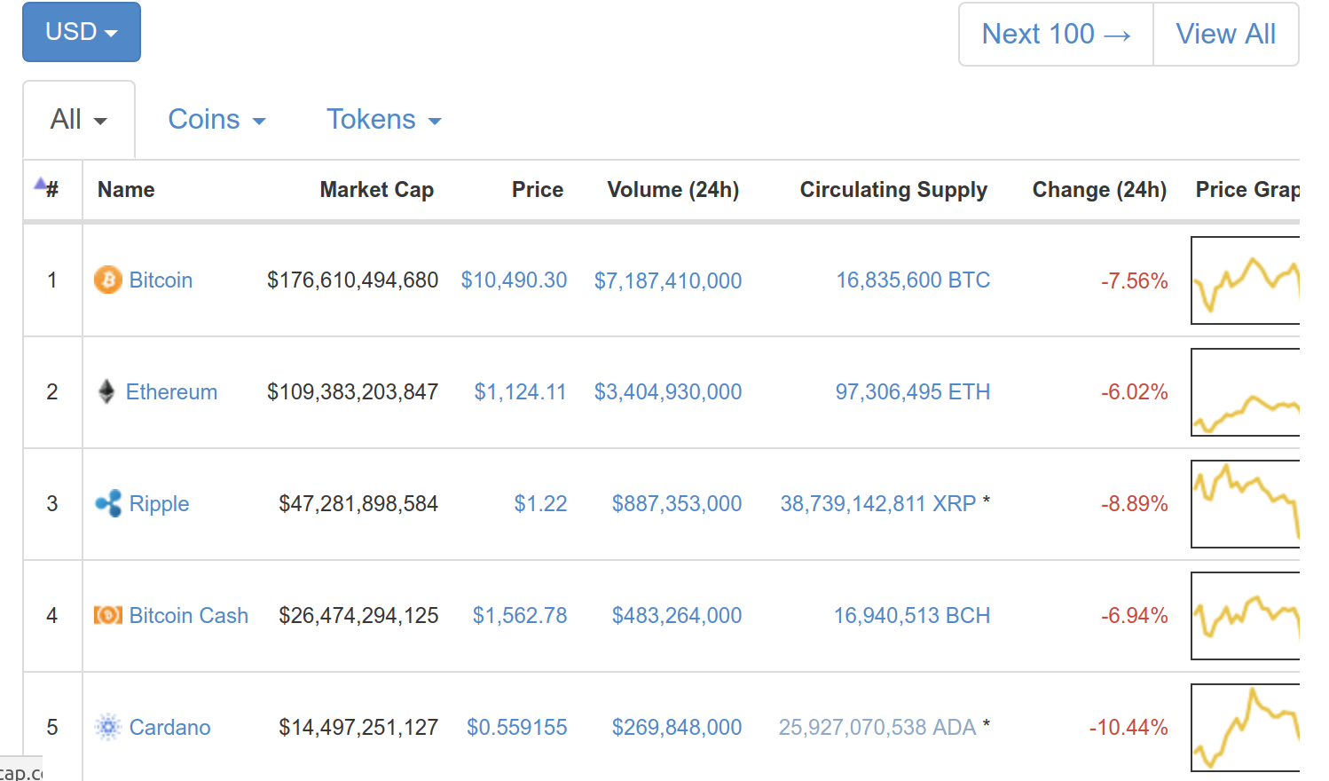Sort by the Price column header
The height and width of the screenshot is (781, 1329).
coord(538,190)
